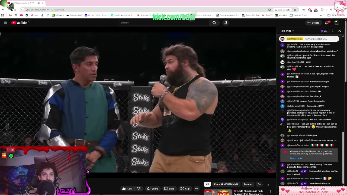The width and height of the screenshot is (347, 195).
Task: Go back in browser history
Action: [3, 10]
